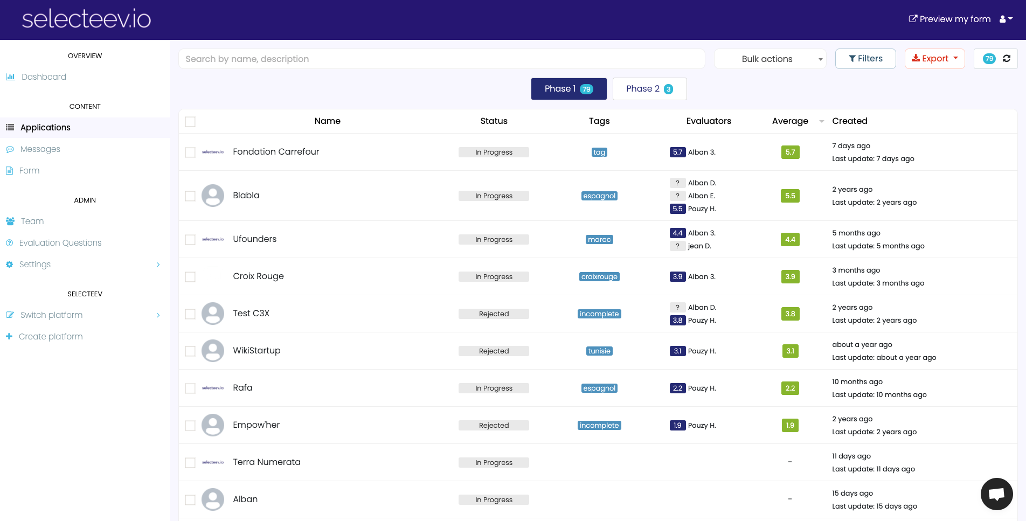
Task: Go to Team in the sidebar
Action: (x=32, y=221)
